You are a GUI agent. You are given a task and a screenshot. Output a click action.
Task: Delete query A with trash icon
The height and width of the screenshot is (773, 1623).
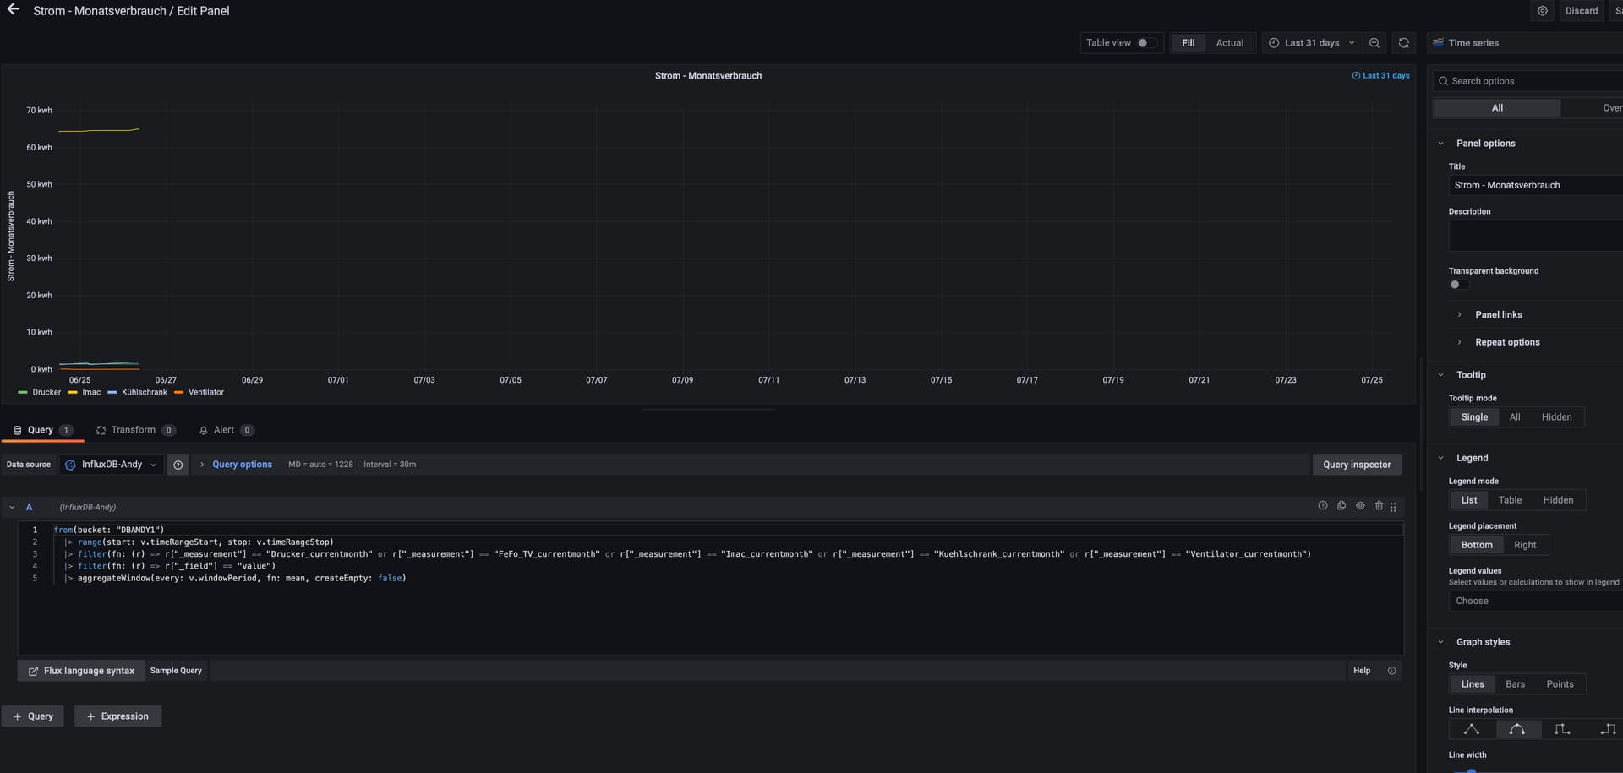click(1379, 506)
